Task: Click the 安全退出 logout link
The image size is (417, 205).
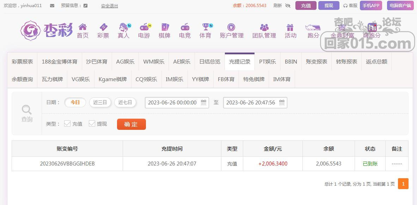Action: point(110,6)
